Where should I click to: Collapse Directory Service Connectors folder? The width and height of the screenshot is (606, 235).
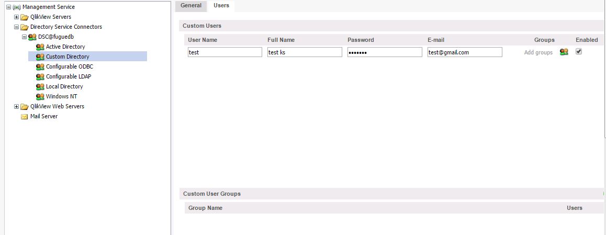click(x=16, y=27)
